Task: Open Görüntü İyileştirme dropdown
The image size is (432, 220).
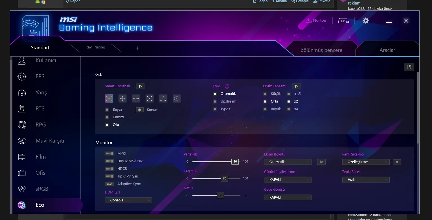Action: pos(288,180)
